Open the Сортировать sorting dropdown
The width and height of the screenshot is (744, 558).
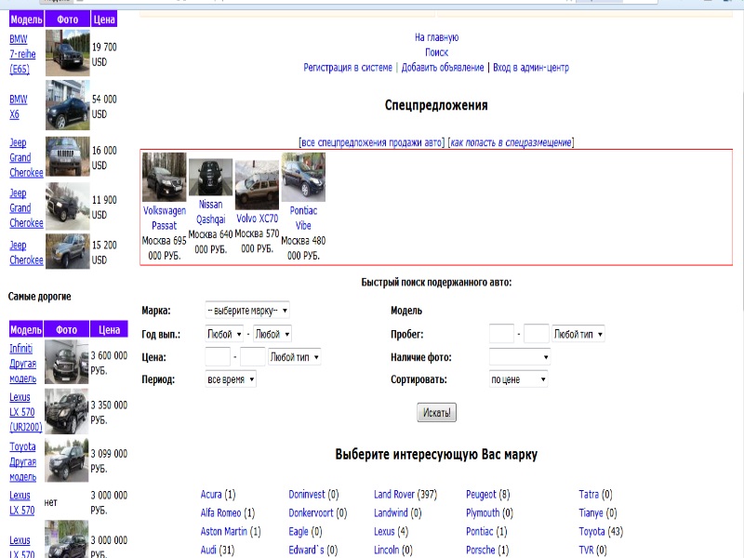[x=518, y=379]
